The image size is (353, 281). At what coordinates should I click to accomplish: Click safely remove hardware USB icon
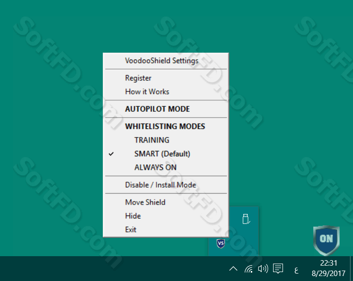click(x=246, y=219)
